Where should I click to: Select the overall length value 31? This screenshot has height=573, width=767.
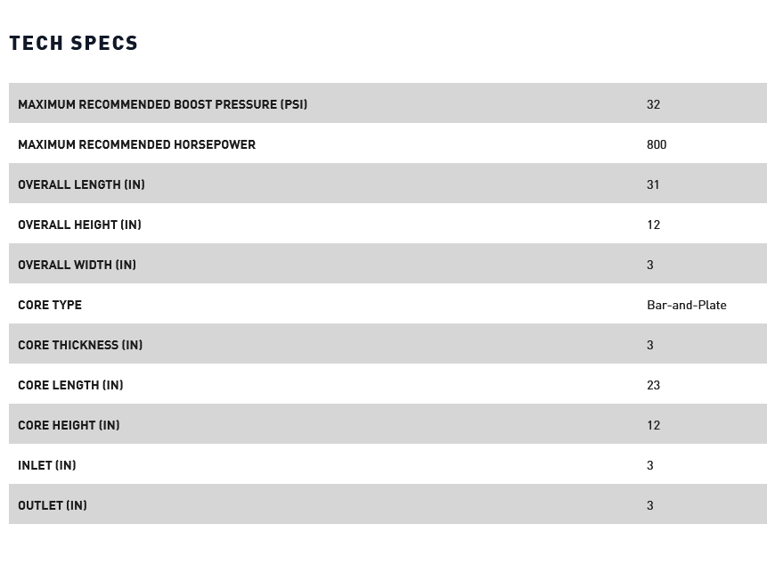[x=653, y=184]
